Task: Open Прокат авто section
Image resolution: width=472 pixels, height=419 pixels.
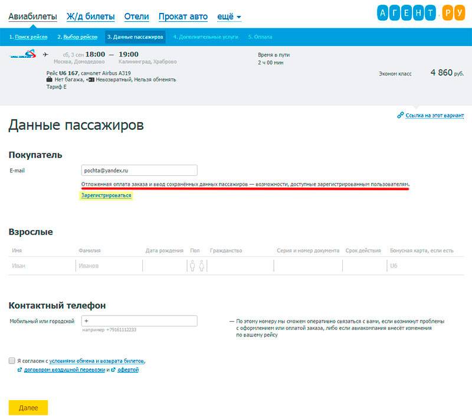Action: [x=183, y=17]
